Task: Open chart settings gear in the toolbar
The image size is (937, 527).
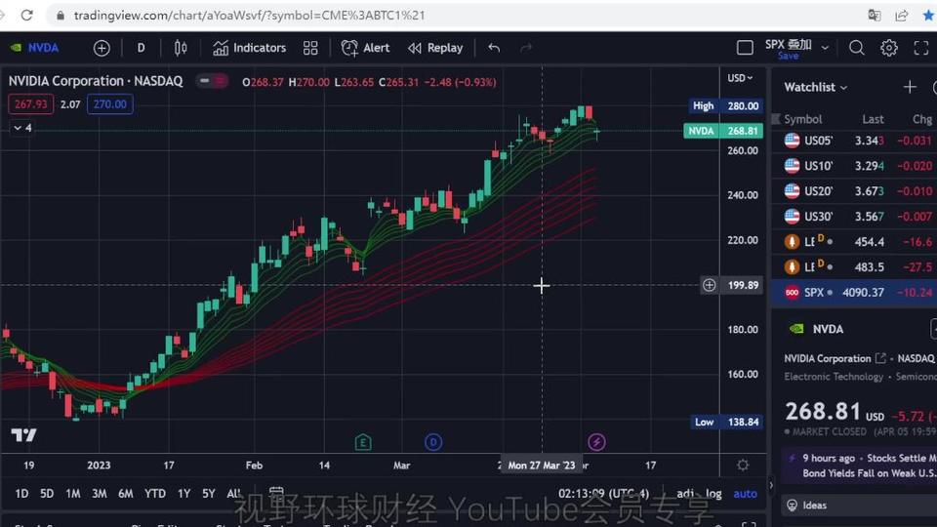Action: click(888, 48)
